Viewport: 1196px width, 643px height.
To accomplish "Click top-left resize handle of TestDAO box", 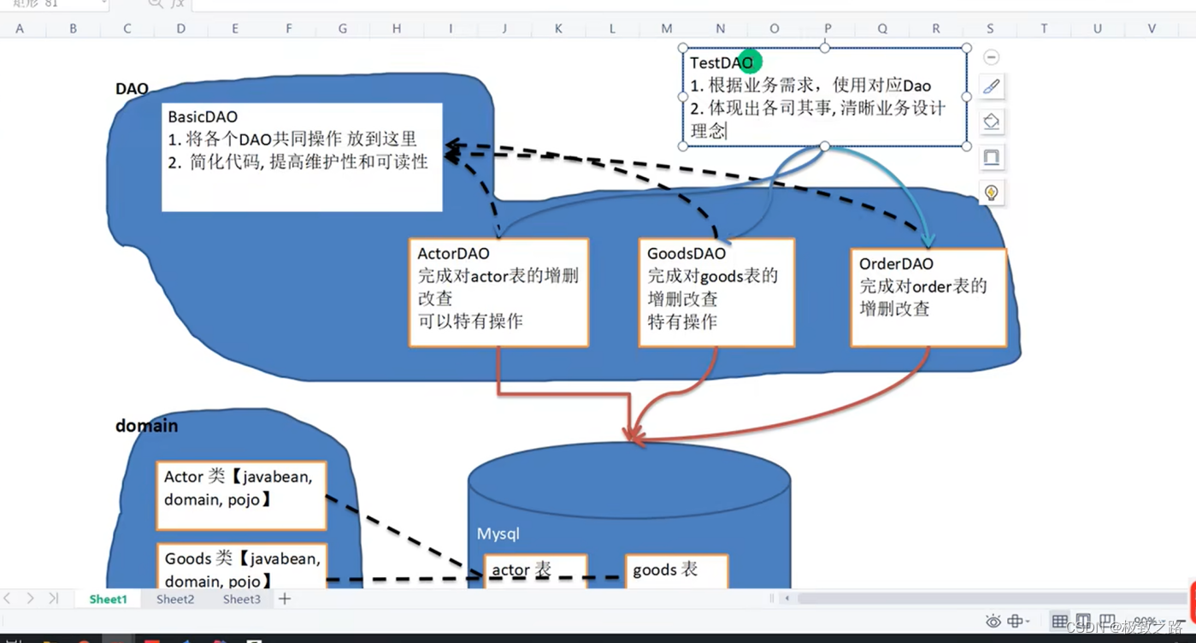I will 683,49.
